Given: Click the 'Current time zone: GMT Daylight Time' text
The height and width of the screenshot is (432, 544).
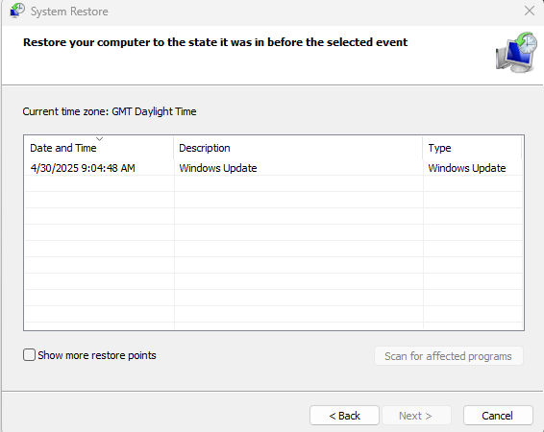Looking at the screenshot, I should tap(110, 111).
